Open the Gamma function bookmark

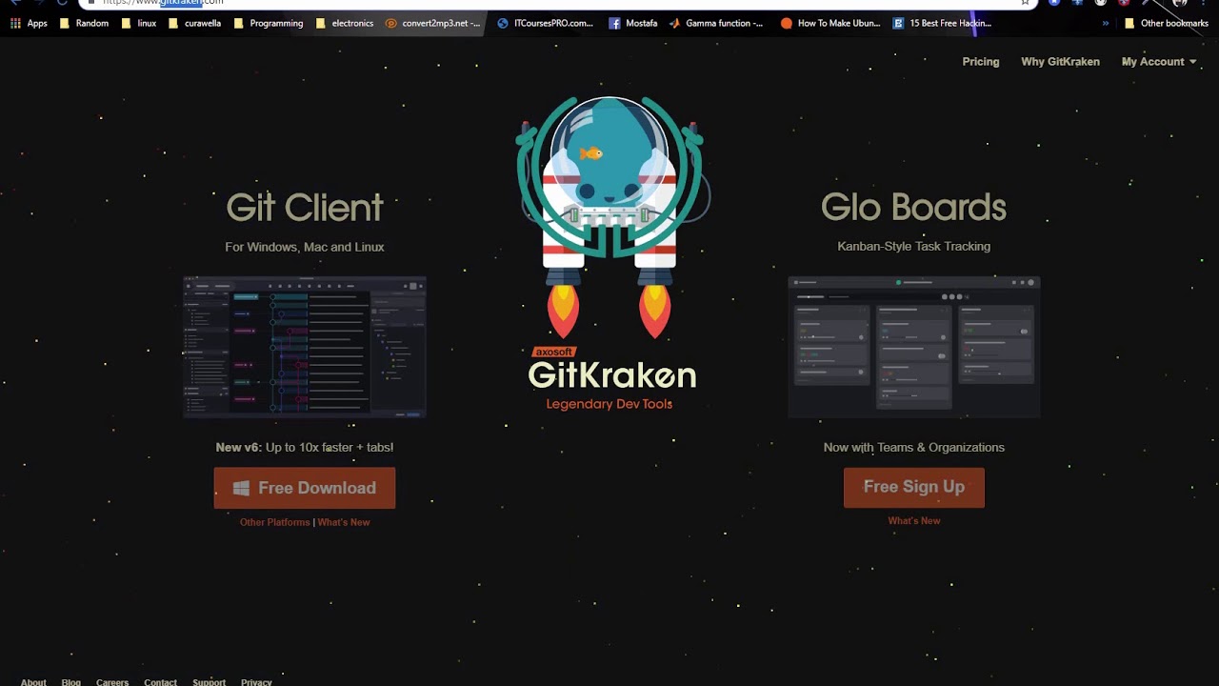716,23
